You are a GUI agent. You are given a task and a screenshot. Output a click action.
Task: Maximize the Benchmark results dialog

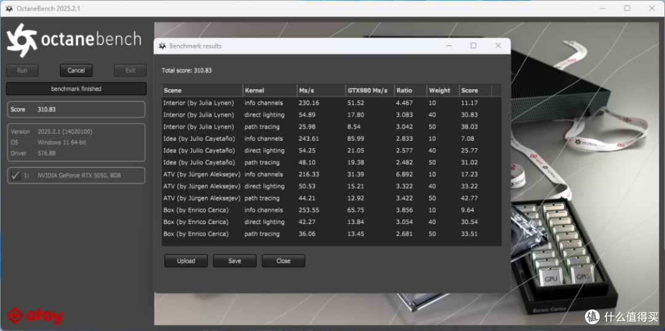click(x=474, y=46)
